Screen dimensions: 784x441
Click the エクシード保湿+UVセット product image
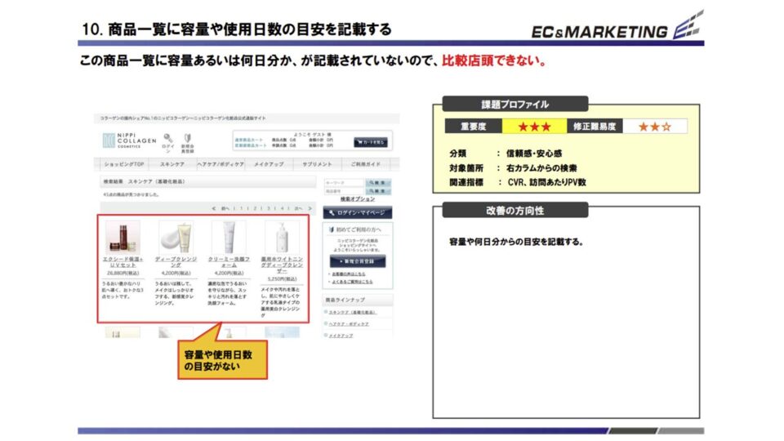click(123, 237)
